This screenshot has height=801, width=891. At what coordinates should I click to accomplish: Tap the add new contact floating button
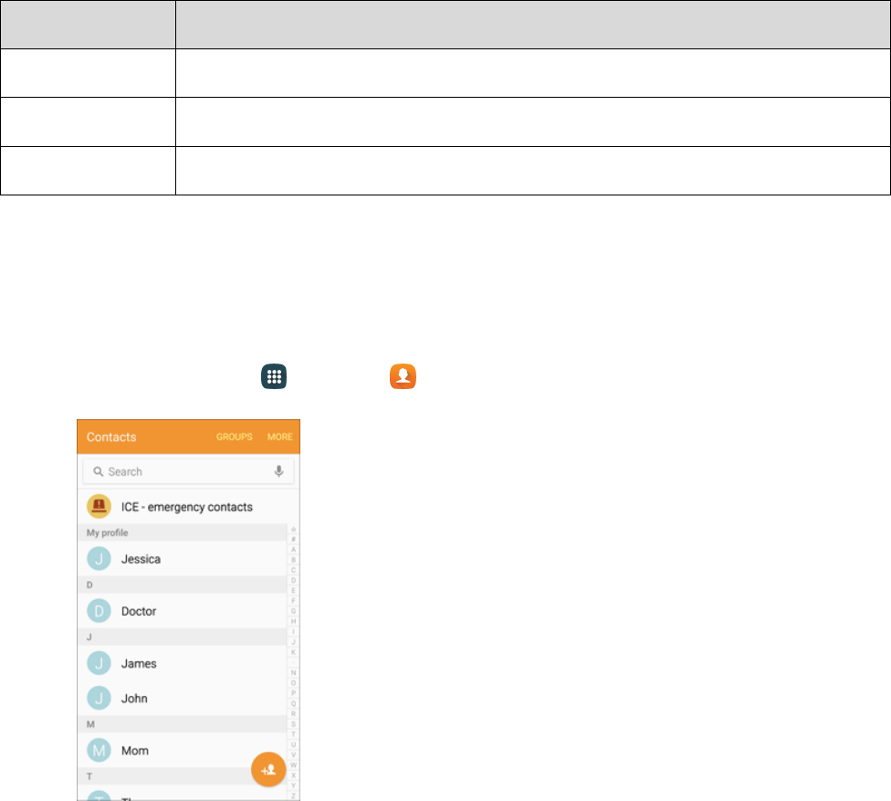[x=268, y=770]
